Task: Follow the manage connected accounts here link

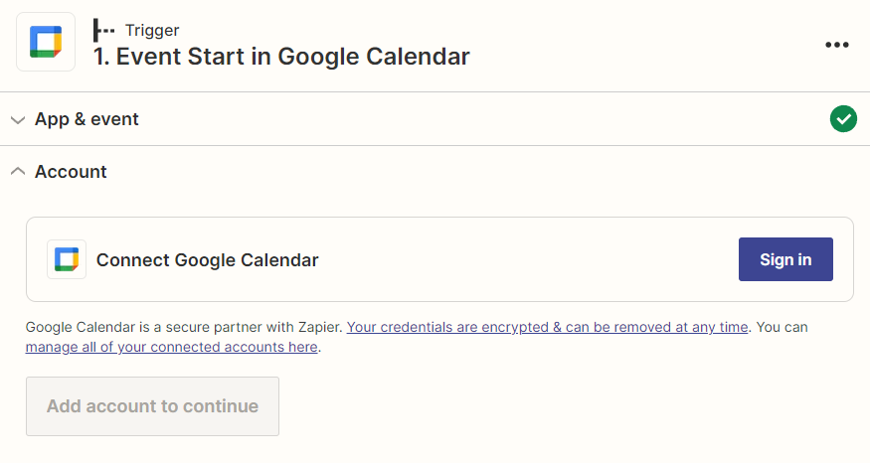Action: 171,347
